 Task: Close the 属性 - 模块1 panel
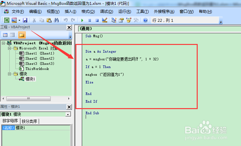pyautogui.click(x=69, y=107)
